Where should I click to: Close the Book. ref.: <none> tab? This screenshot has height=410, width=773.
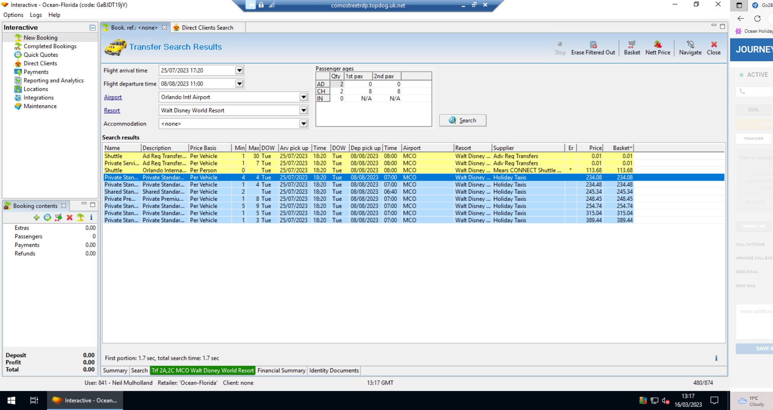(x=164, y=27)
